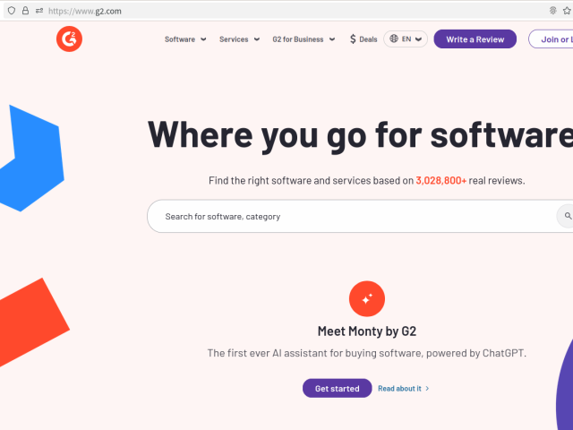Click the Get started button
The width and height of the screenshot is (573, 430).
pyautogui.click(x=337, y=389)
